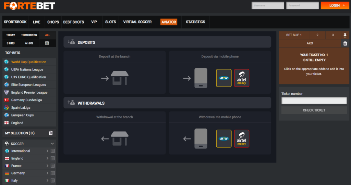This screenshot has height=185, width=351.
Task: Go to the LIVE section
Action: [x=36, y=22]
